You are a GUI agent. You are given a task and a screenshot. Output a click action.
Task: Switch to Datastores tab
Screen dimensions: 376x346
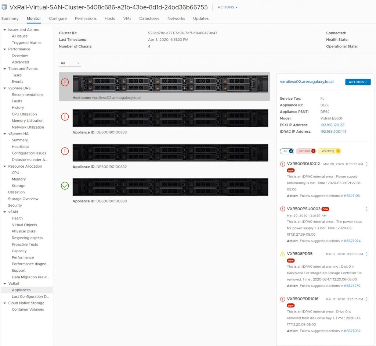point(149,18)
